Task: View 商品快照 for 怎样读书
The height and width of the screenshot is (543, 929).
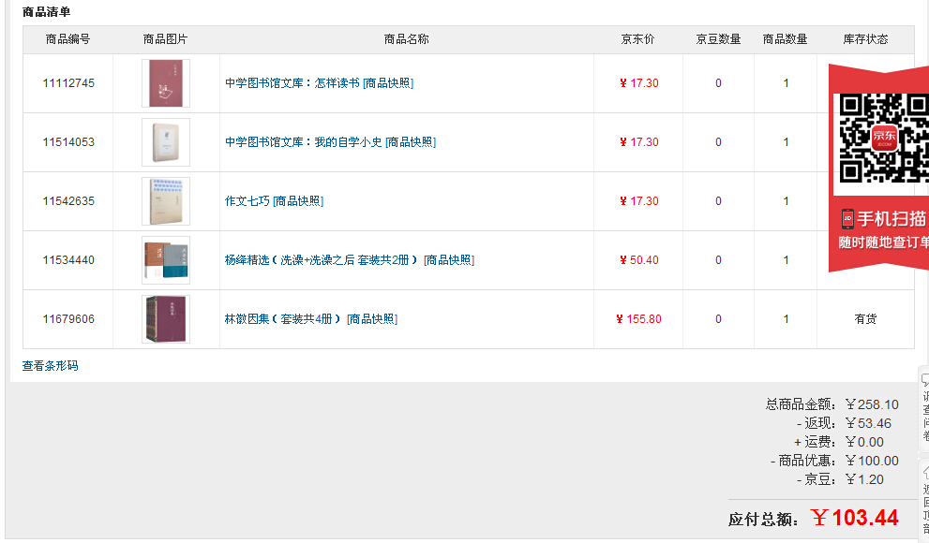Action: (x=388, y=83)
